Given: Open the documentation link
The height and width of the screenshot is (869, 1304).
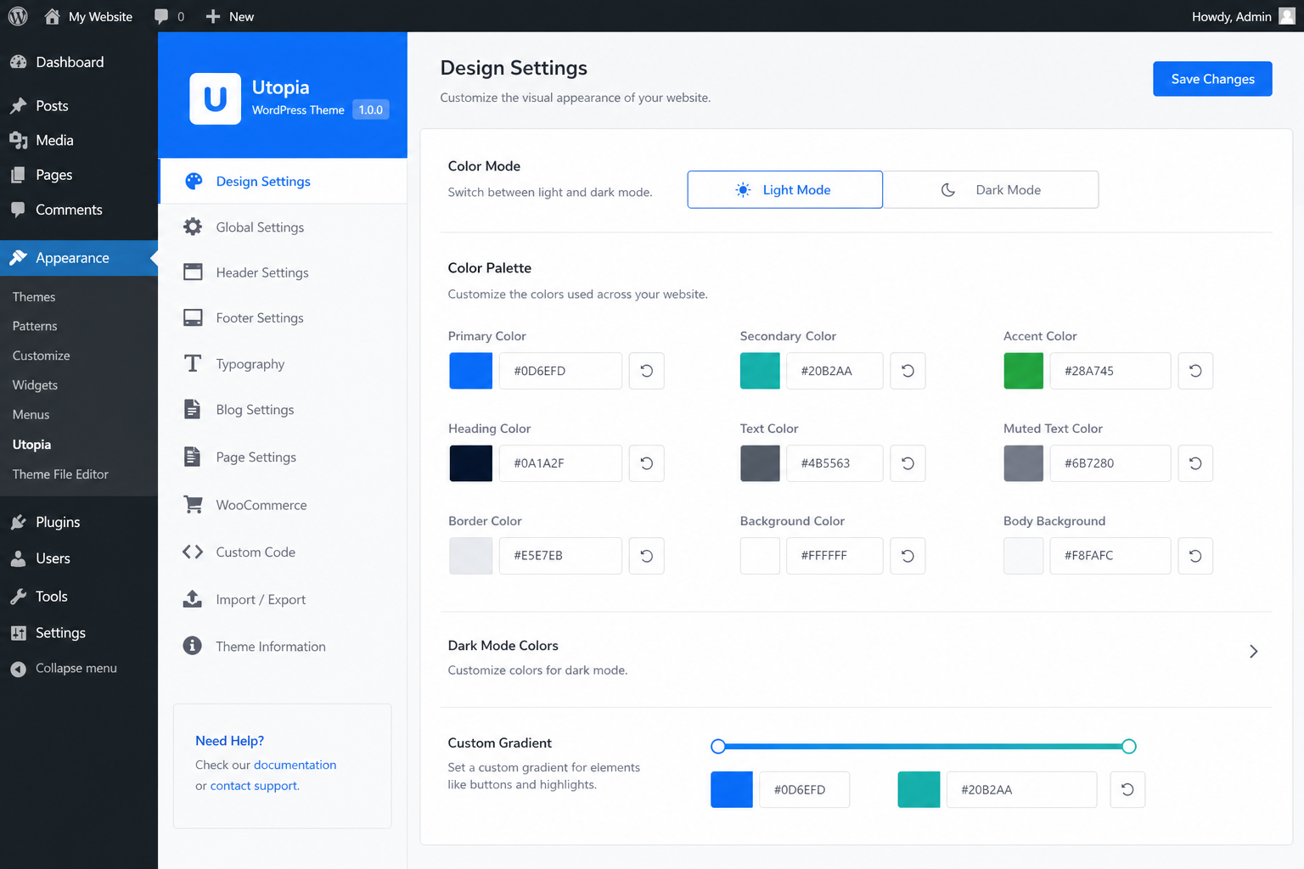Looking at the screenshot, I should 295,765.
